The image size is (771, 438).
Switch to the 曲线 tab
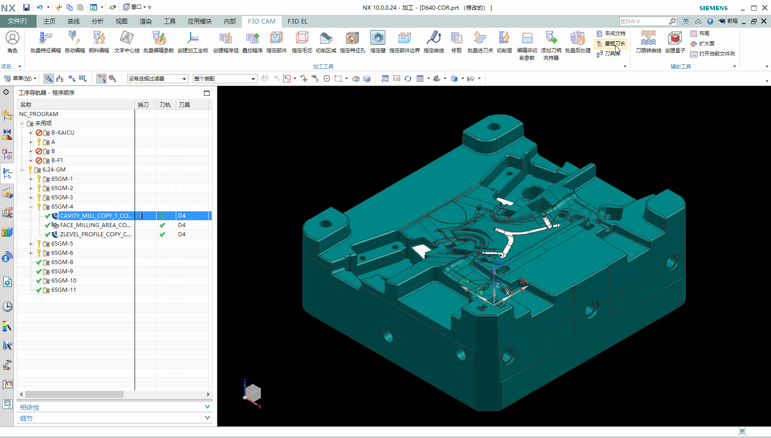pos(74,21)
